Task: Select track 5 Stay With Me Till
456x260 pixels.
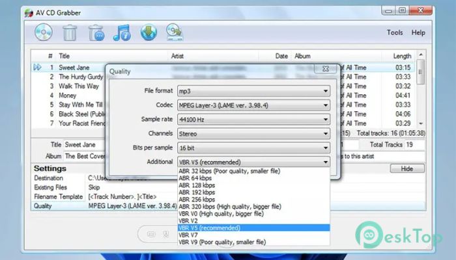Action: tap(81, 105)
